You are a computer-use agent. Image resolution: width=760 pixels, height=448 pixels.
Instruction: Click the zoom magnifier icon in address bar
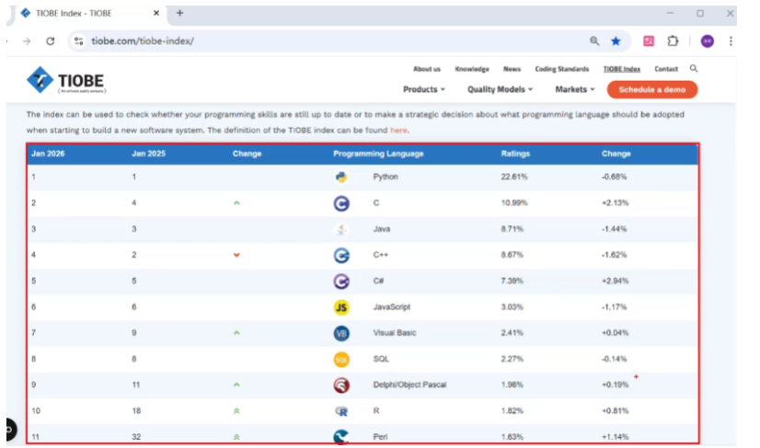pyautogui.click(x=594, y=41)
